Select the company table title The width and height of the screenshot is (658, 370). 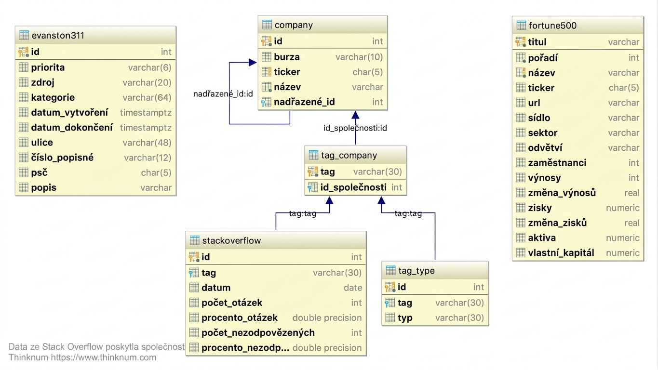294,25
